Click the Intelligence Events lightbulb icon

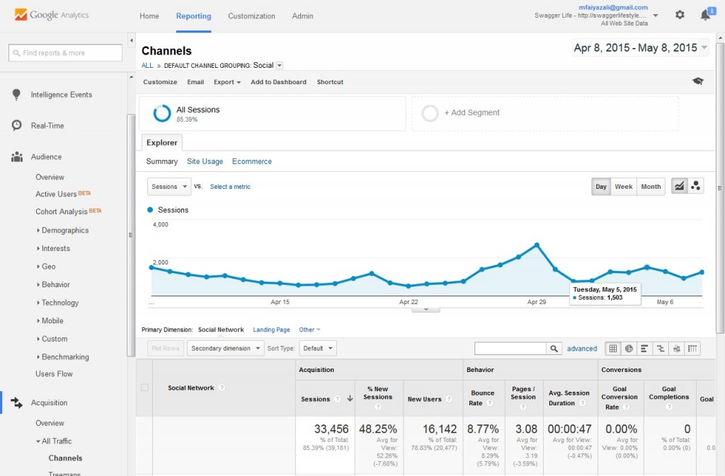[x=17, y=95]
